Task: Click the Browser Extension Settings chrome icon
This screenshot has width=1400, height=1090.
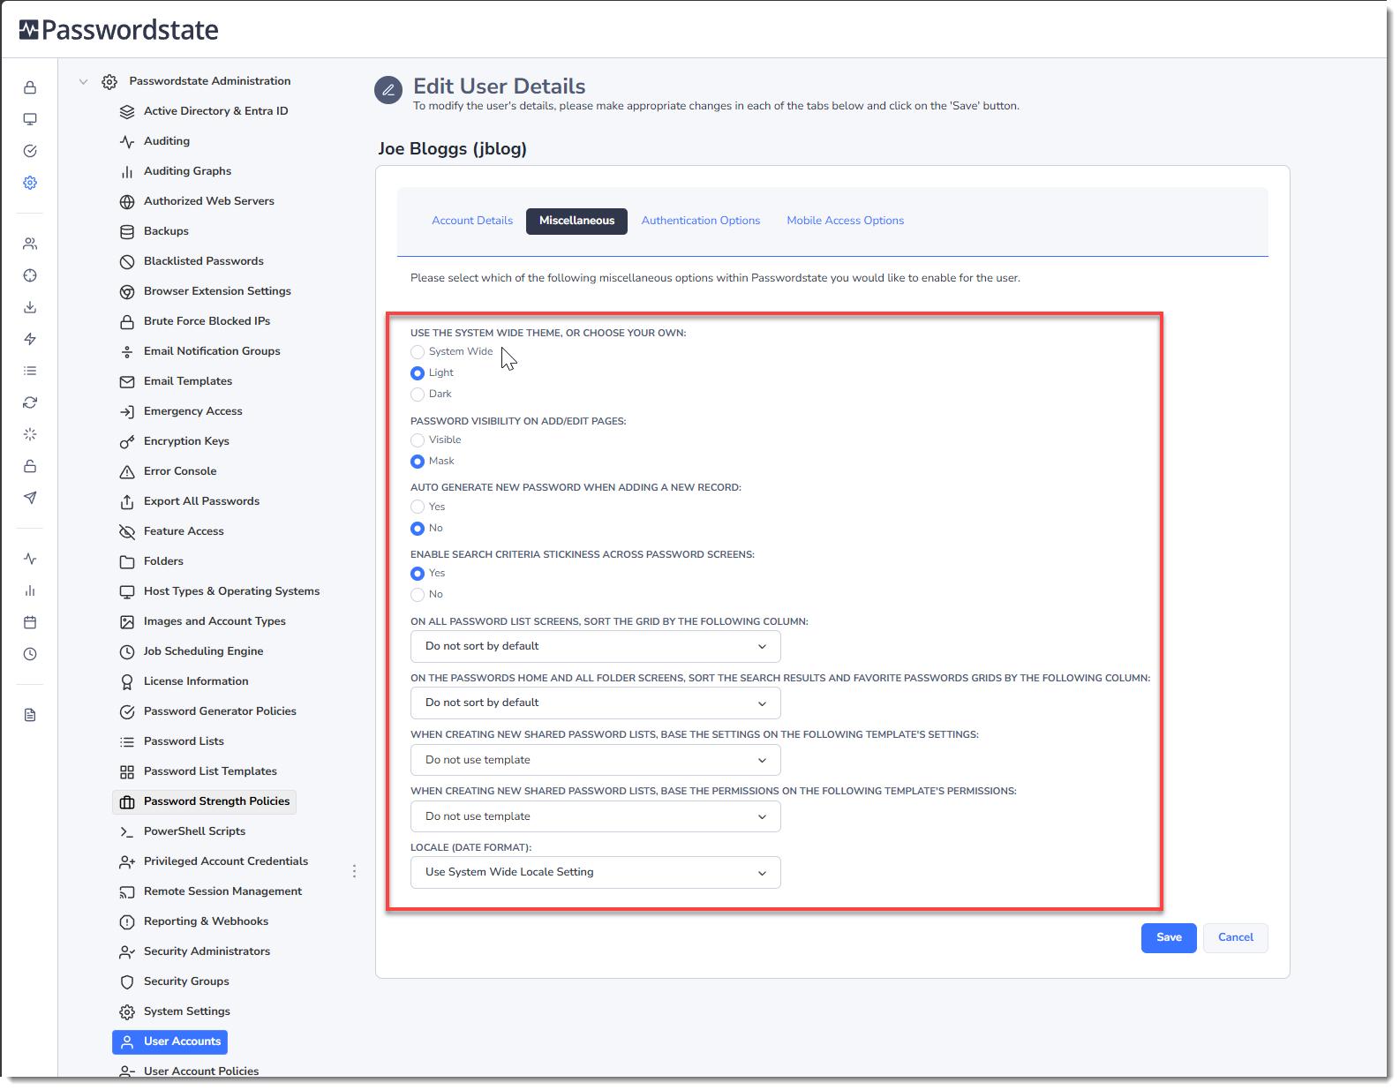Action: click(127, 292)
